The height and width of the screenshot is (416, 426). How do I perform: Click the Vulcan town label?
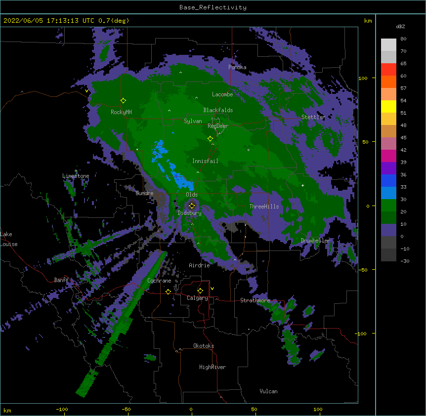click(x=268, y=391)
